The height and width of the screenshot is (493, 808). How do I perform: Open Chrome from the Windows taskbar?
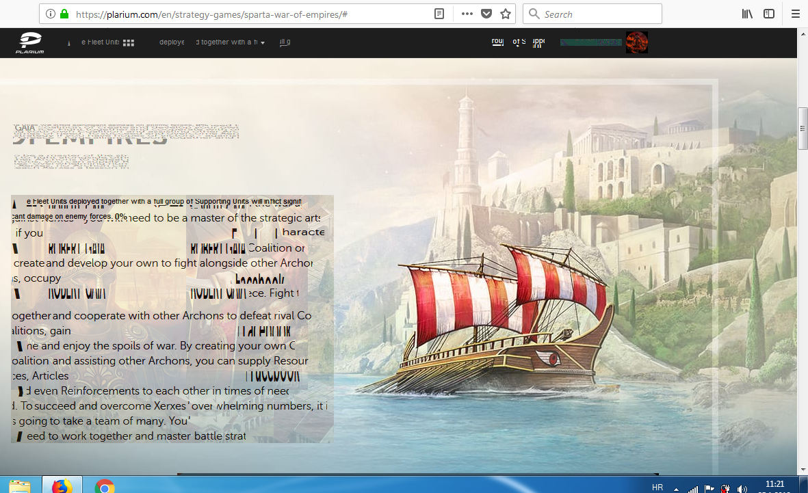click(105, 486)
